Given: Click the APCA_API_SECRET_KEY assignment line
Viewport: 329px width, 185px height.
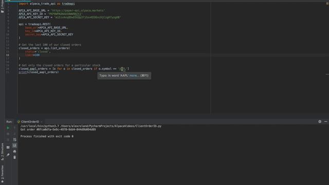Looking at the screenshot, I should (70, 17).
